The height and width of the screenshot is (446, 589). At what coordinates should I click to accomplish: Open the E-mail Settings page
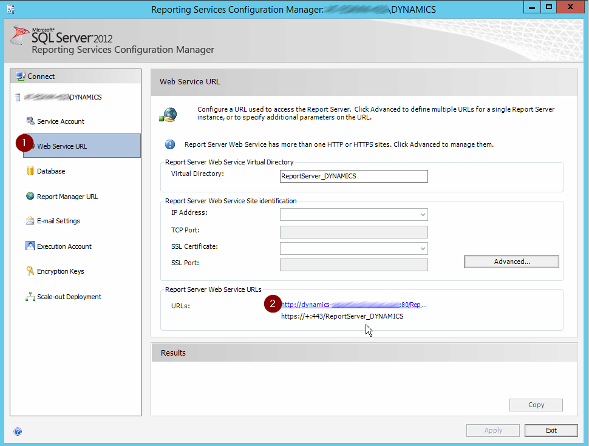pos(58,221)
